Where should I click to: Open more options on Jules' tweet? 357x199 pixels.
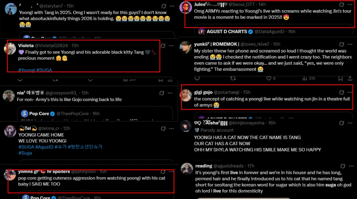coord(350,5)
